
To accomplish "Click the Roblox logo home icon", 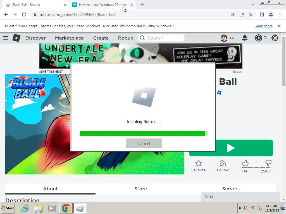I will pos(16,38).
